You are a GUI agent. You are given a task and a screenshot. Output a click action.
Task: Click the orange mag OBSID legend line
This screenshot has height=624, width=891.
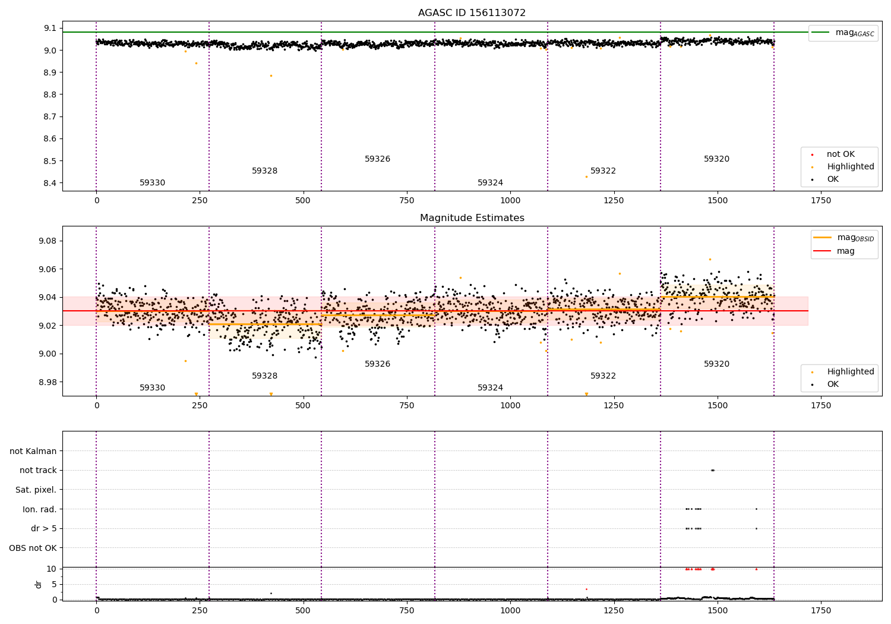point(822,238)
